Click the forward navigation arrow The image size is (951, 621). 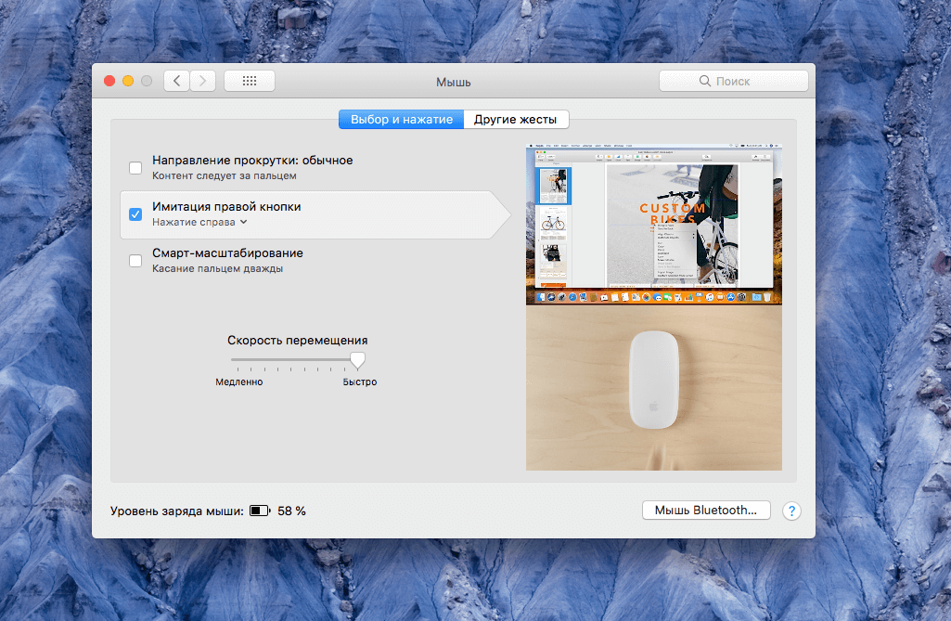coord(203,81)
